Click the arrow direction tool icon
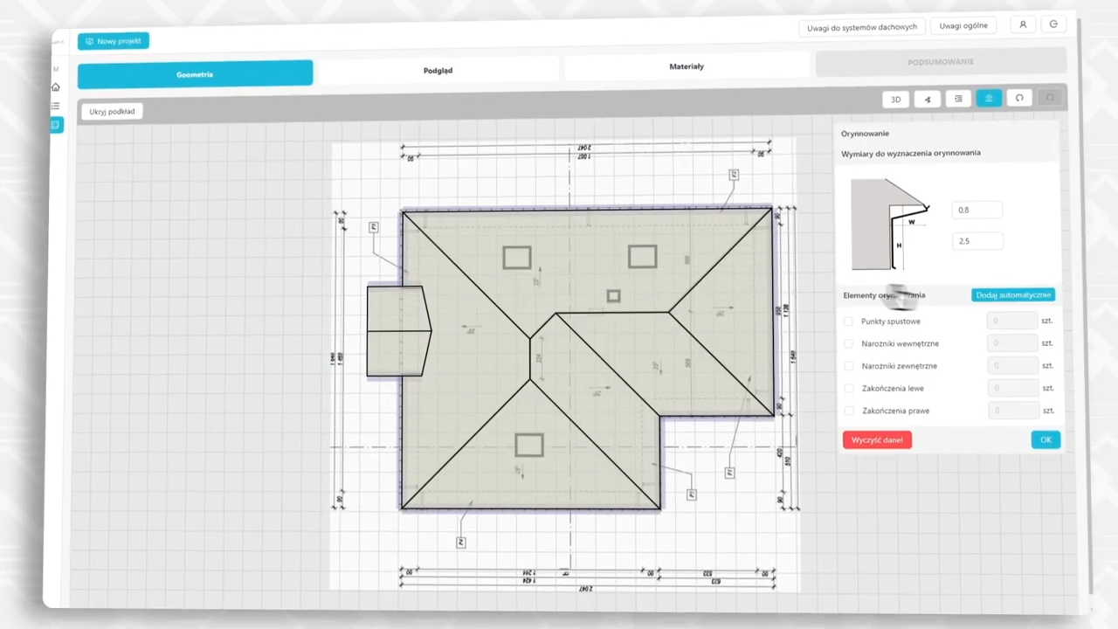Image resolution: width=1118 pixels, height=629 pixels. [927, 100]
